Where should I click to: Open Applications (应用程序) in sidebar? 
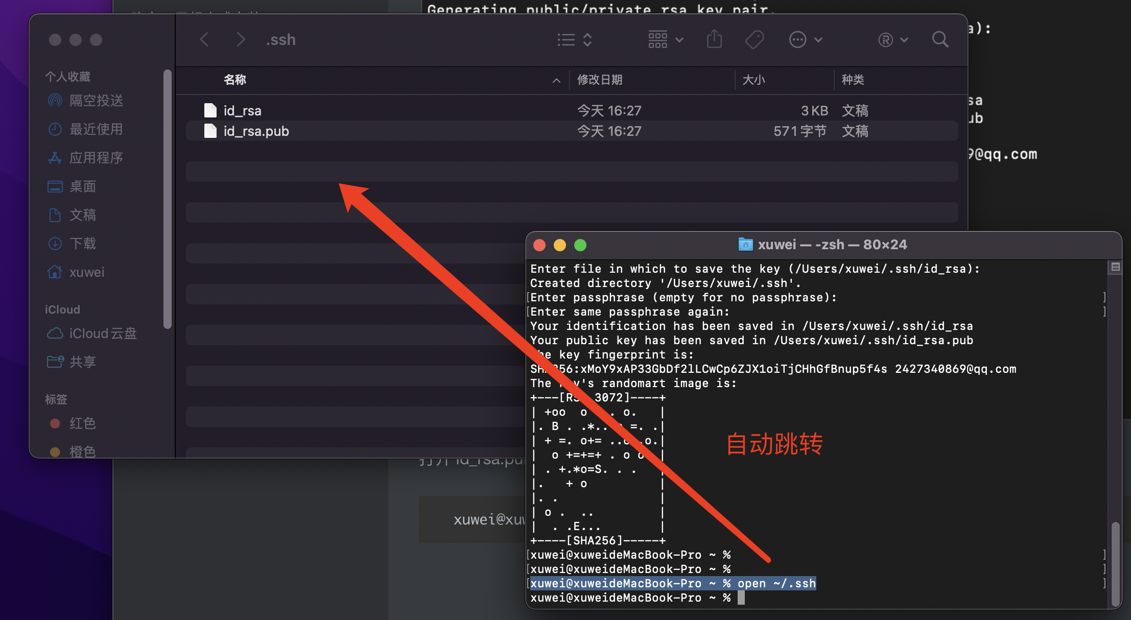[x=96, y=158]
